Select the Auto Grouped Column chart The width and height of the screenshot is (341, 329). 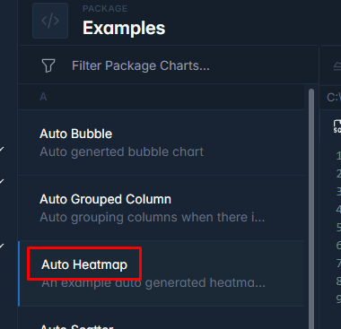(162, 208)
